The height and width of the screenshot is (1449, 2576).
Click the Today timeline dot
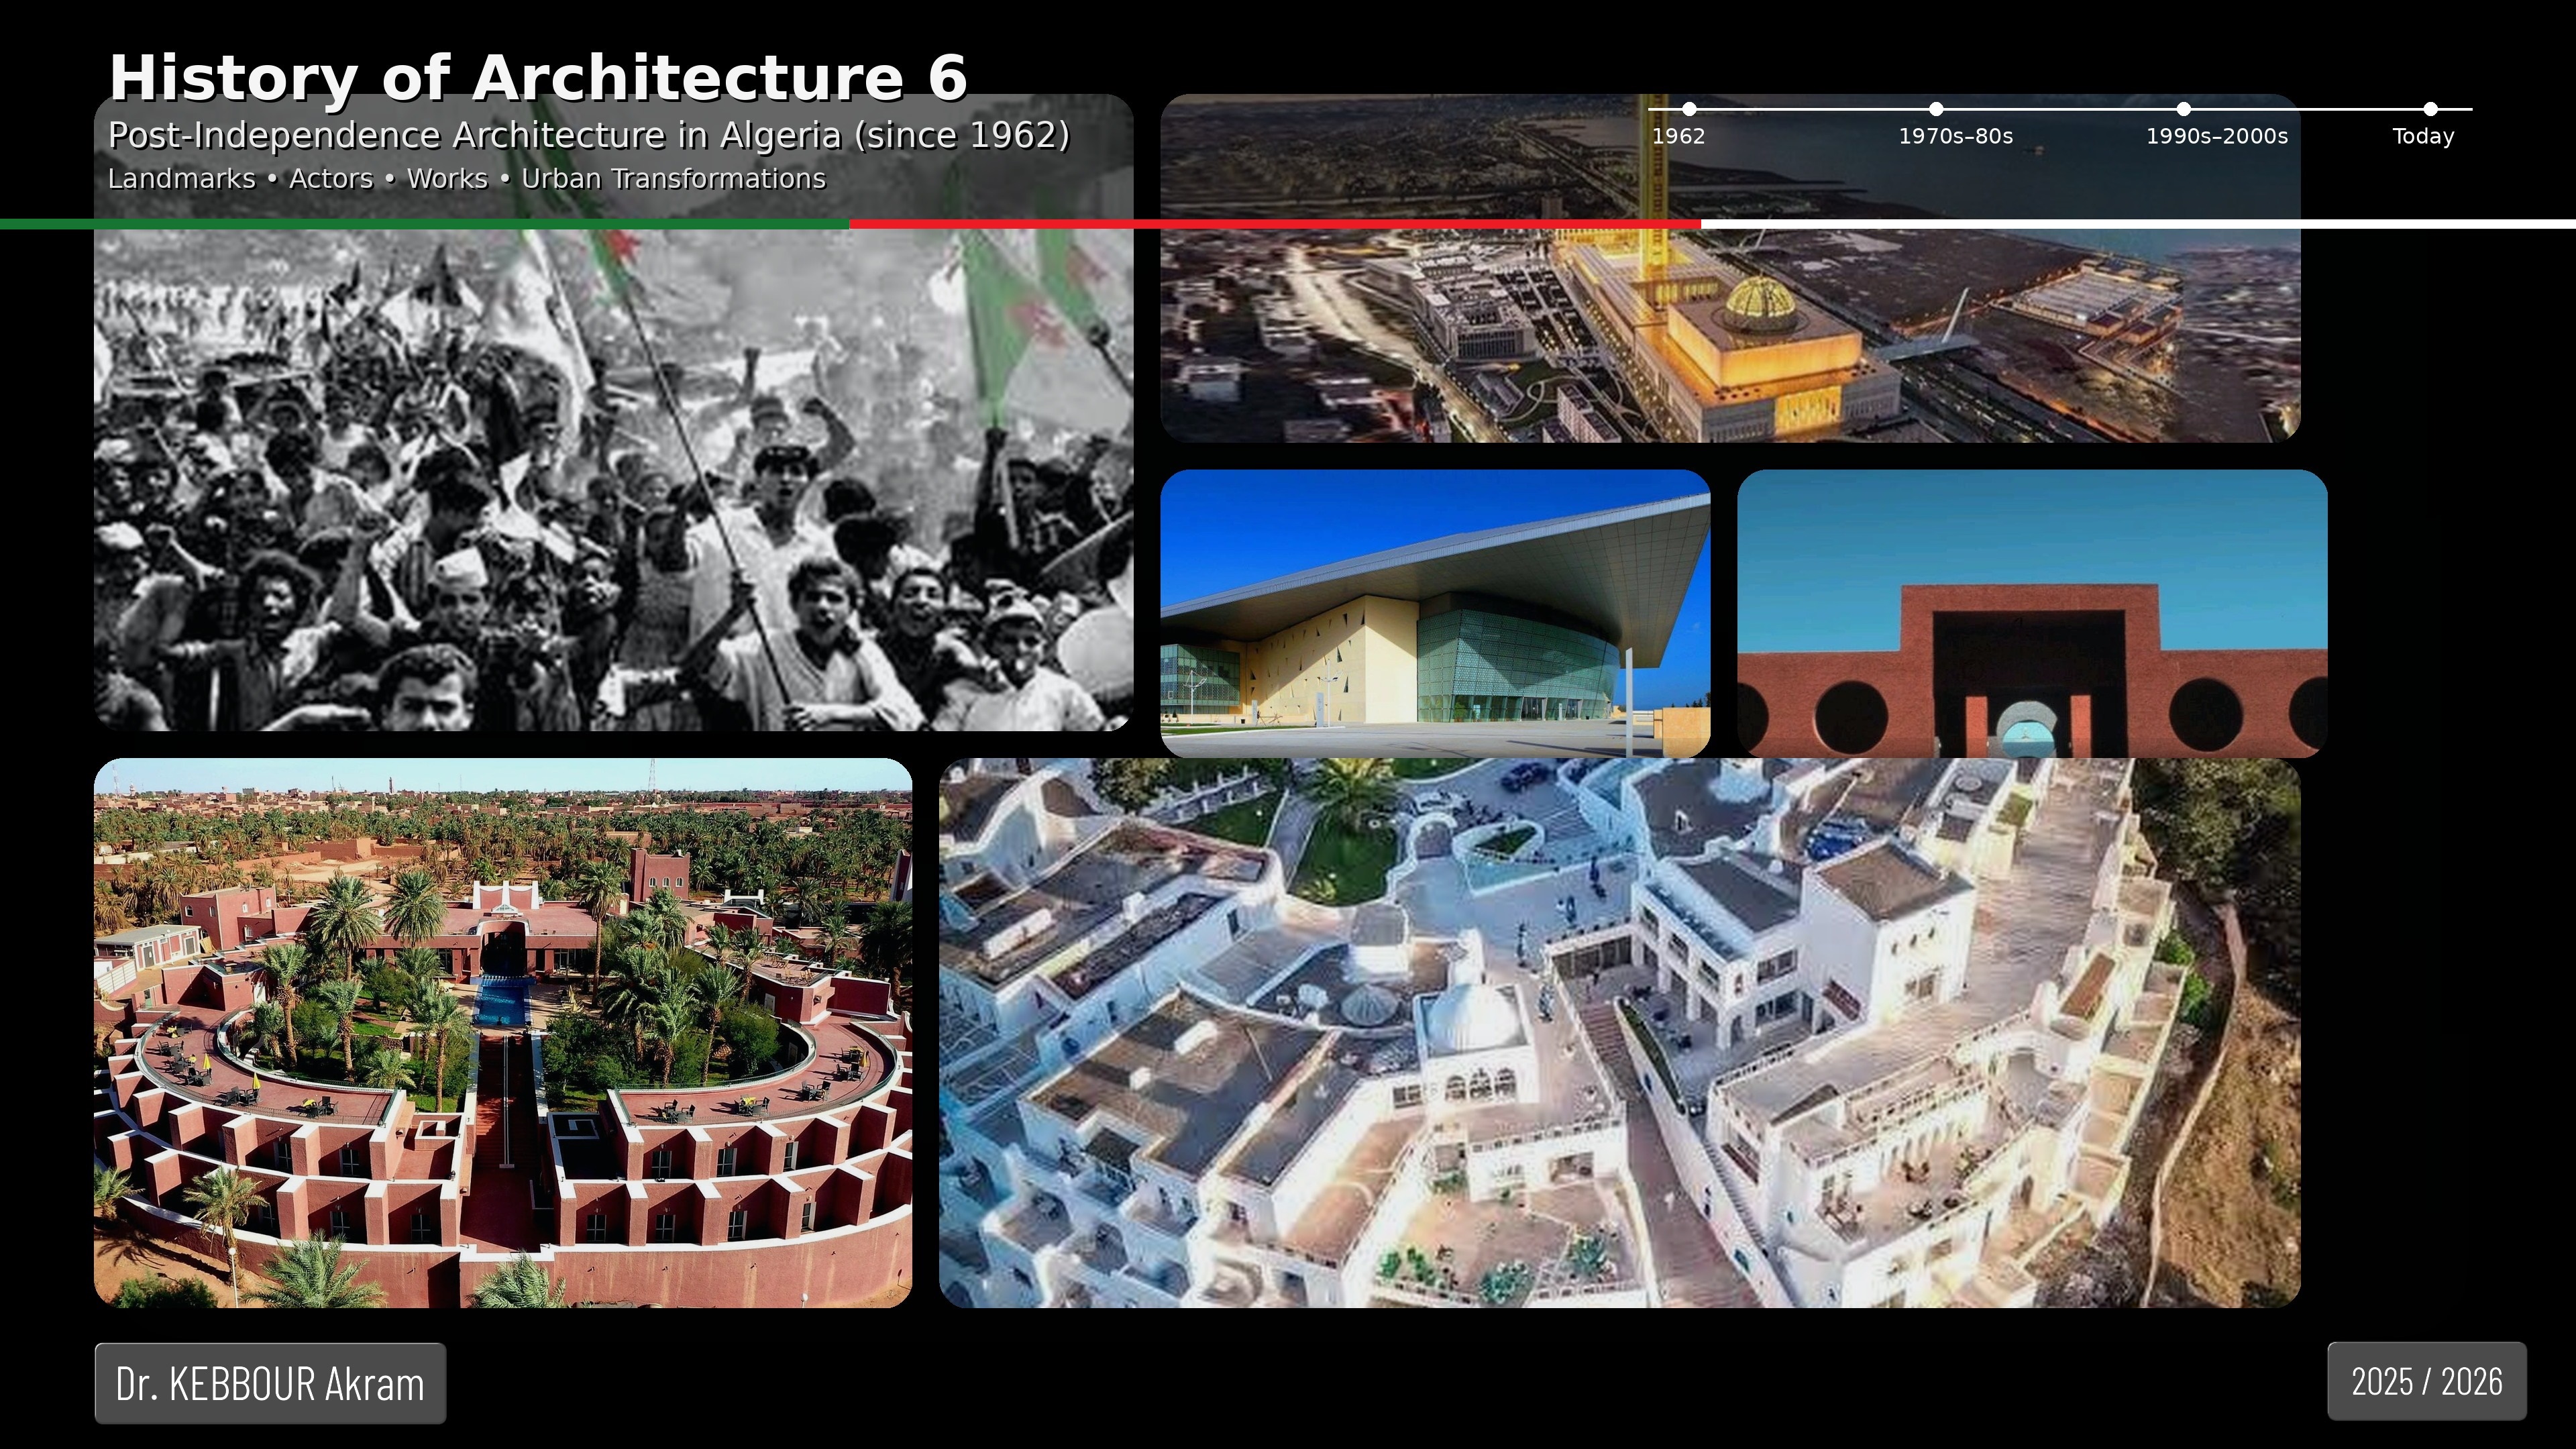pos(2431,109)
